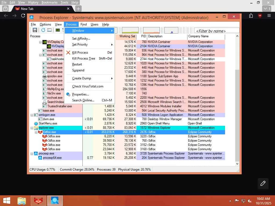Open the Create Dump submenu arrow
The width and height of the screenshot is (275, 206).
pyautogui.click(x=112, y=79)
